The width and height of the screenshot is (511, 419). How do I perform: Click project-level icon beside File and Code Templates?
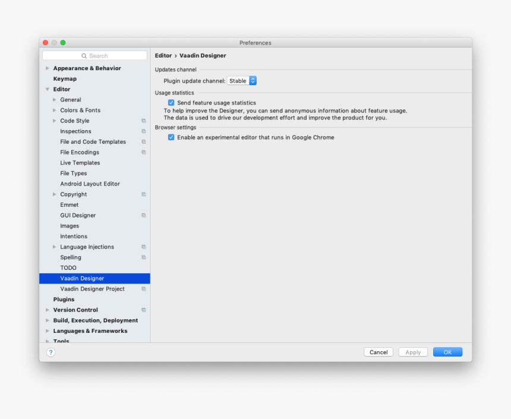coord(143,142)
